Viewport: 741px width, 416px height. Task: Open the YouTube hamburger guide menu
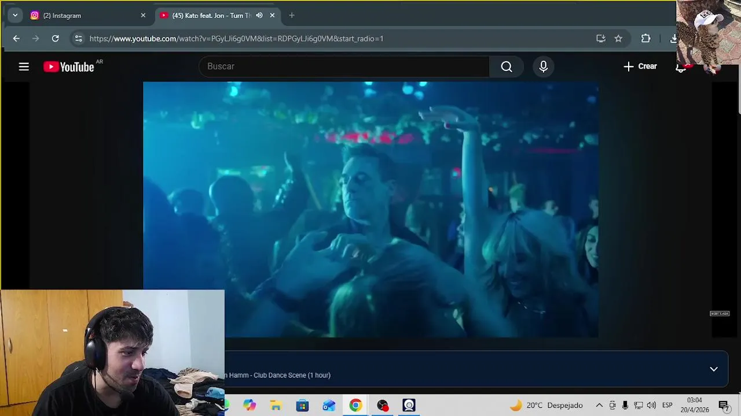pos(24,67)
